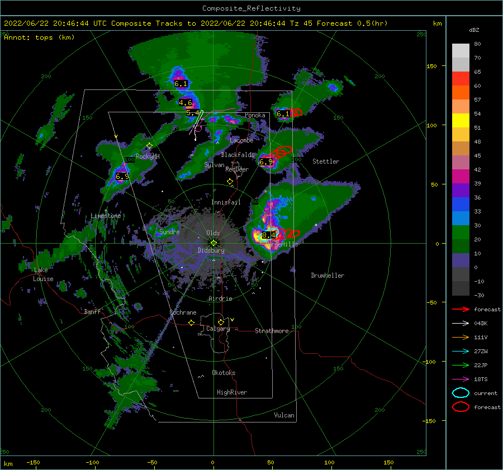The height and width of the screenshot is (470, 503).
Task: Click the dBZ legend heading
Action: 474,30
